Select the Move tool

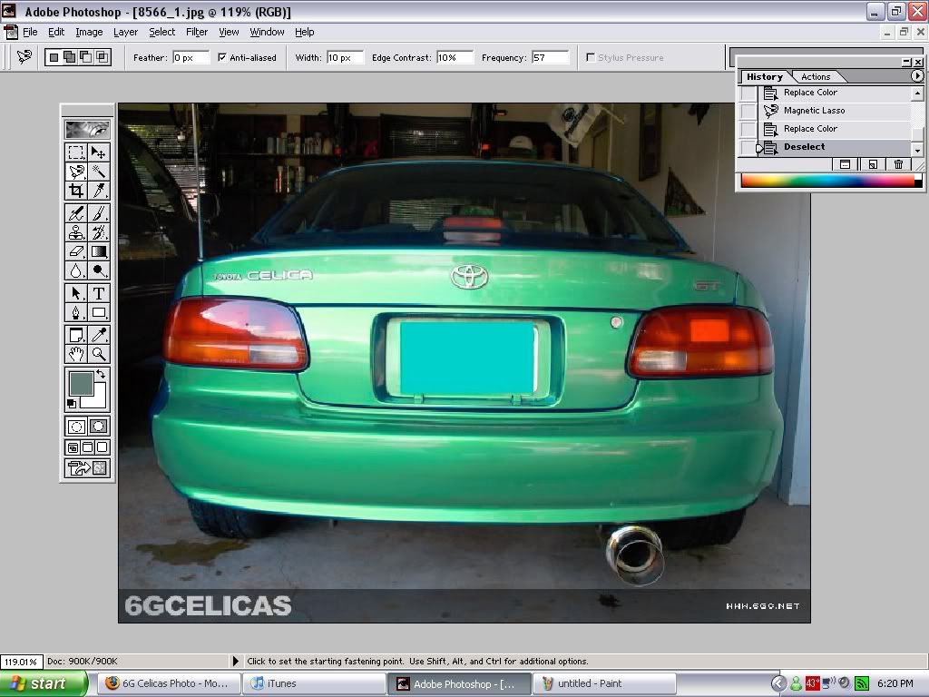click(98, 152)
